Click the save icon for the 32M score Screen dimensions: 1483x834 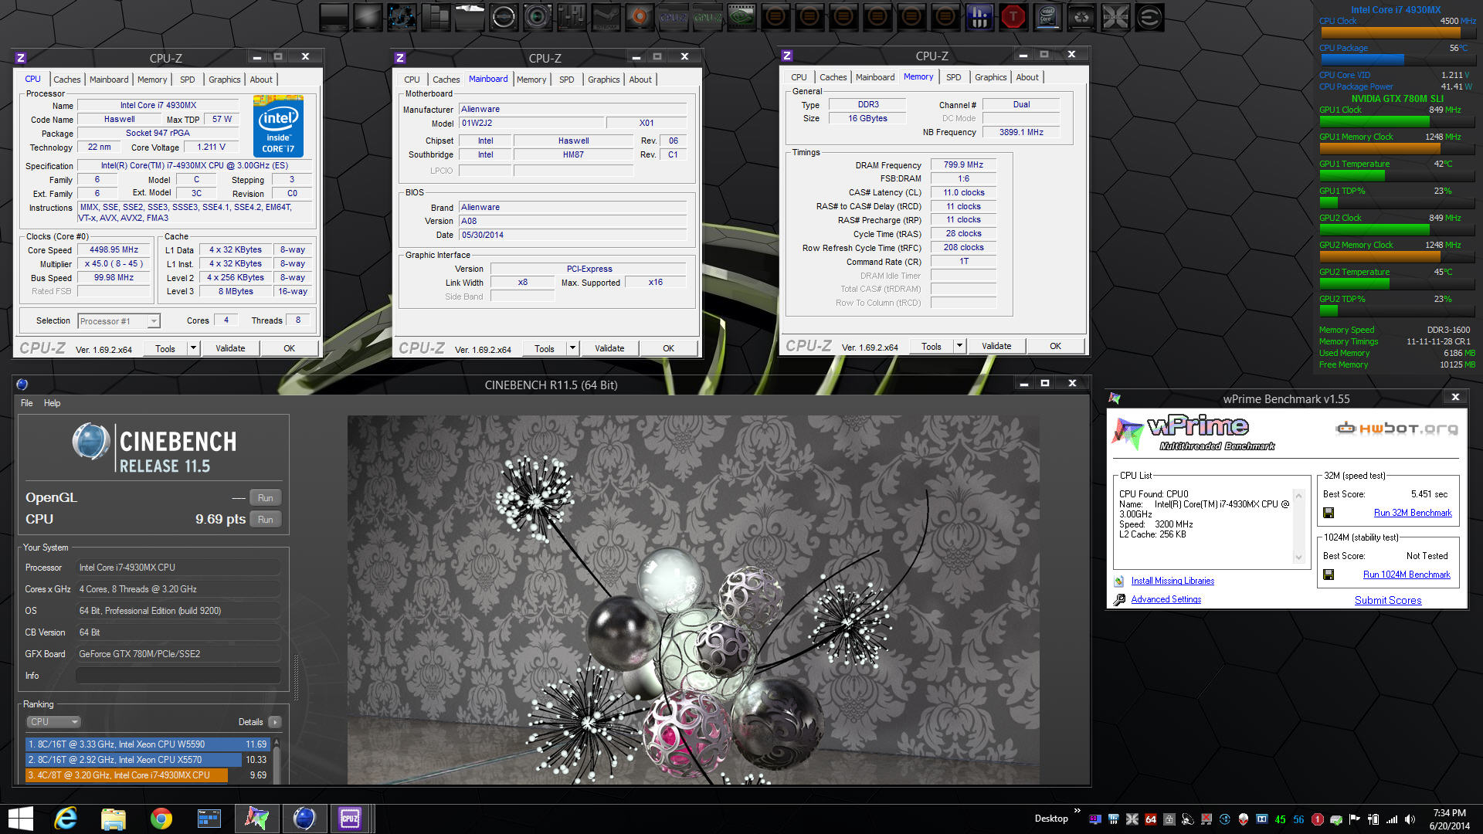[1329, 513]
